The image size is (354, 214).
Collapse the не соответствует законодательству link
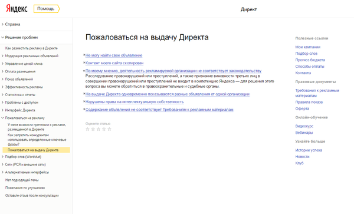click(173, 71)
